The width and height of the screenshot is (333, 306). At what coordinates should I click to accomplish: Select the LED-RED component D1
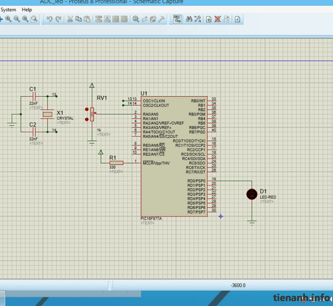click(x=251, y=194)
